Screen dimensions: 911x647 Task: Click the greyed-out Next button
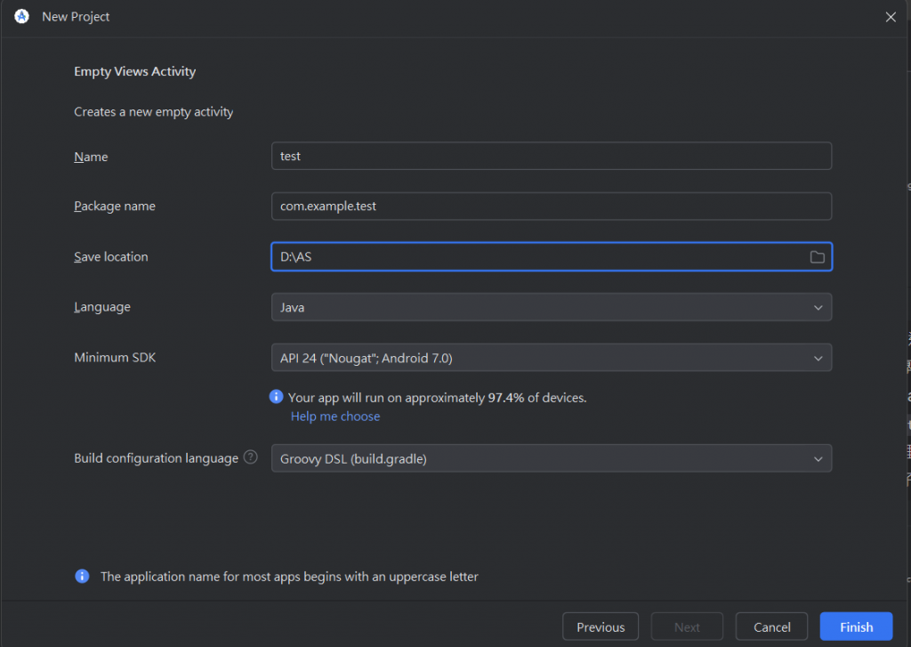click(687, 627)
